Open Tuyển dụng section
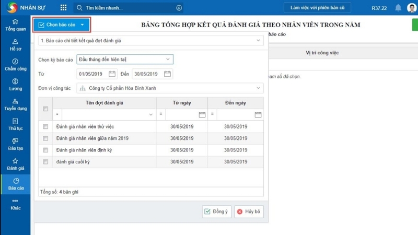Viewport: 418px width, 235px height. tap(16, 105)
